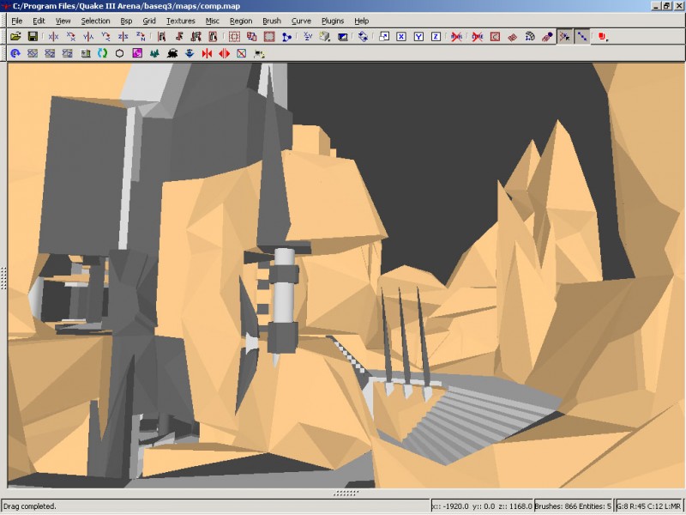Viewport: 686px width, 515px height.
Task: Click the white squares free scale icon
Action: [383, 36]
